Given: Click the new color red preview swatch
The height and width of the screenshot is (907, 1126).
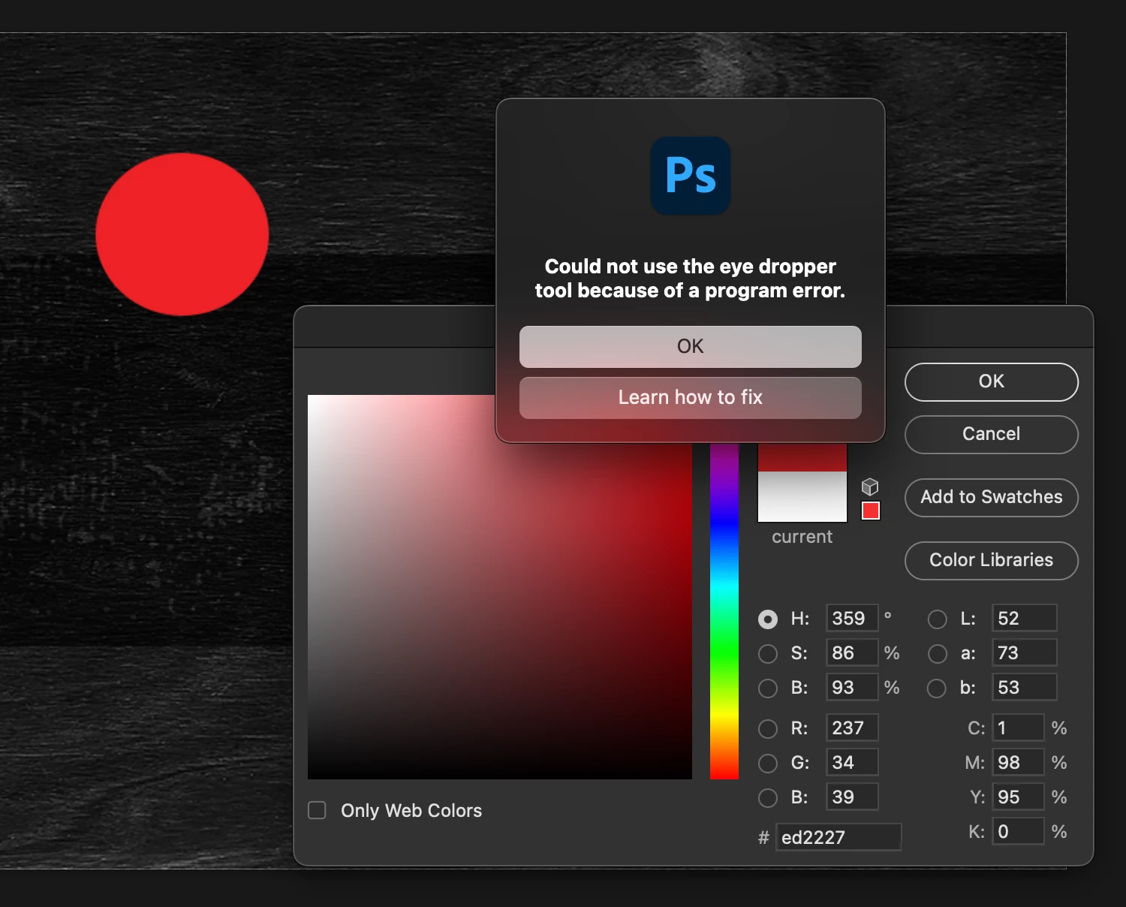Looking at the screenshot, I should (x=802, y=457).
